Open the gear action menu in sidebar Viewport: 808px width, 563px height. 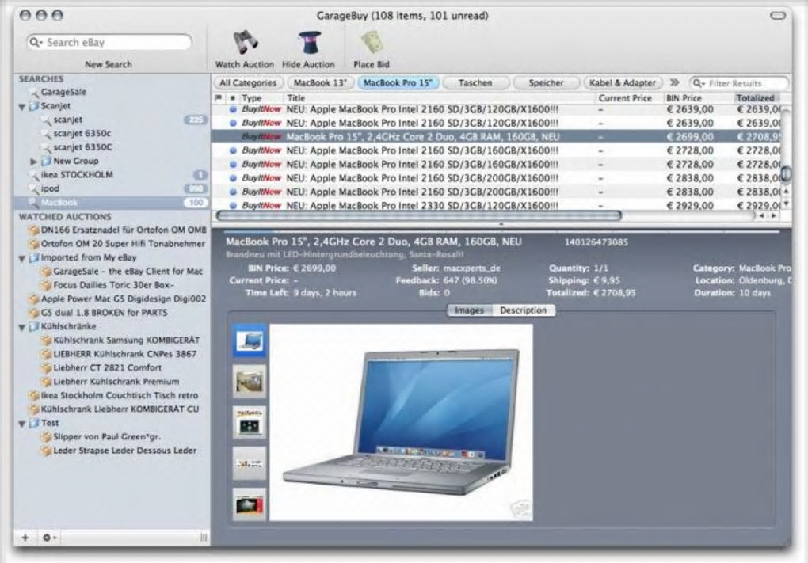point(49,538)
